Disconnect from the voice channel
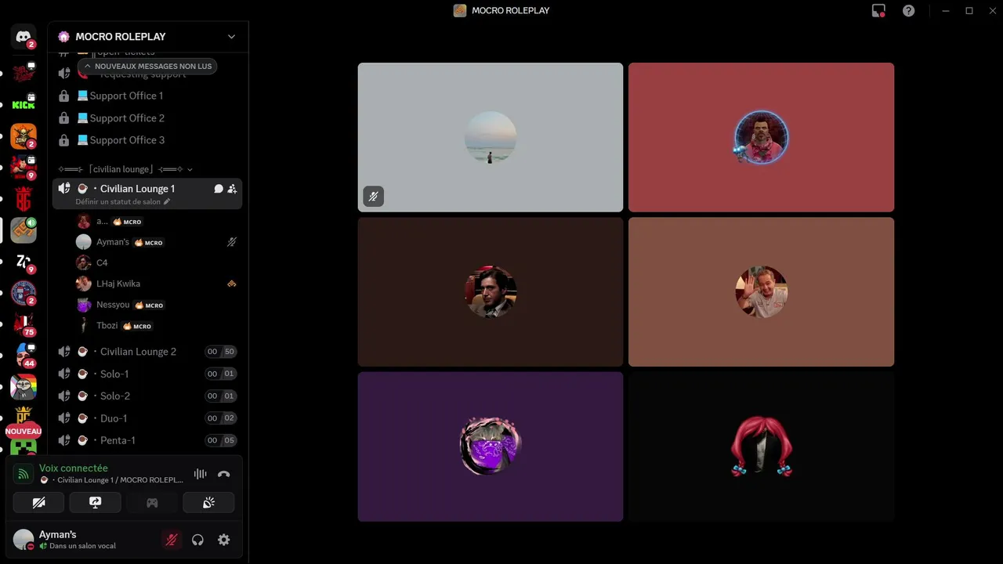 point(224,474)
